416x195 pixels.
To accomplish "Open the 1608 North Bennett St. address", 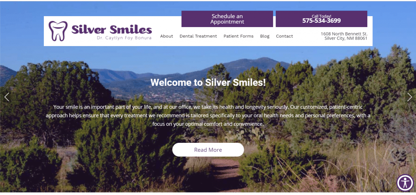I will pos(344,34).
